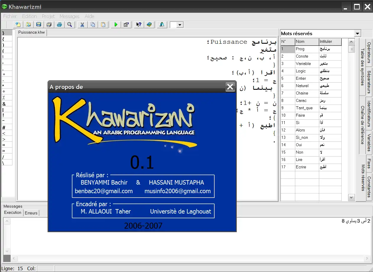Screen dimensions: 373x272
Task: Open the options icon beside Run
Action: [126, 25]
